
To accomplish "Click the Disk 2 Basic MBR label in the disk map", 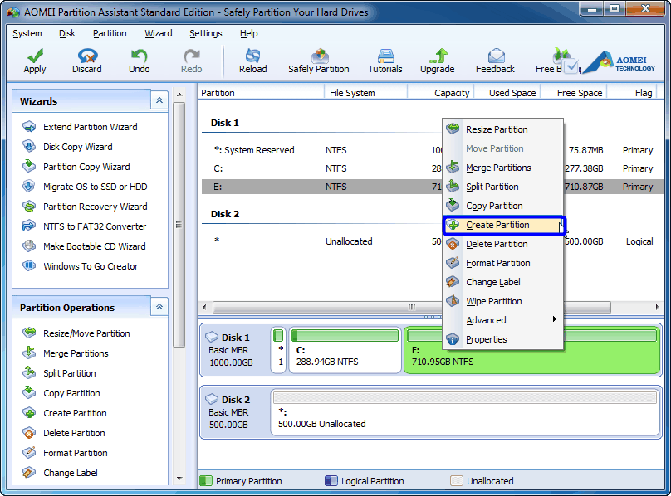I will (234, 412).
